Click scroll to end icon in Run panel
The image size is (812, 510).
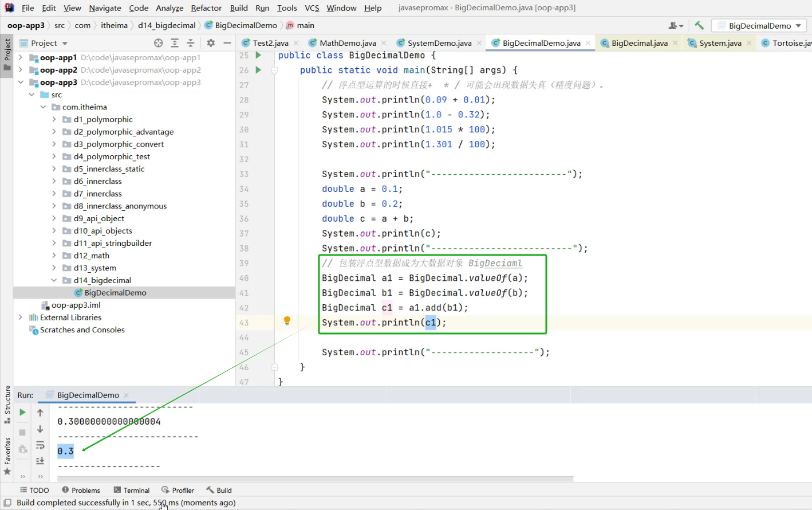pos(40,461)
